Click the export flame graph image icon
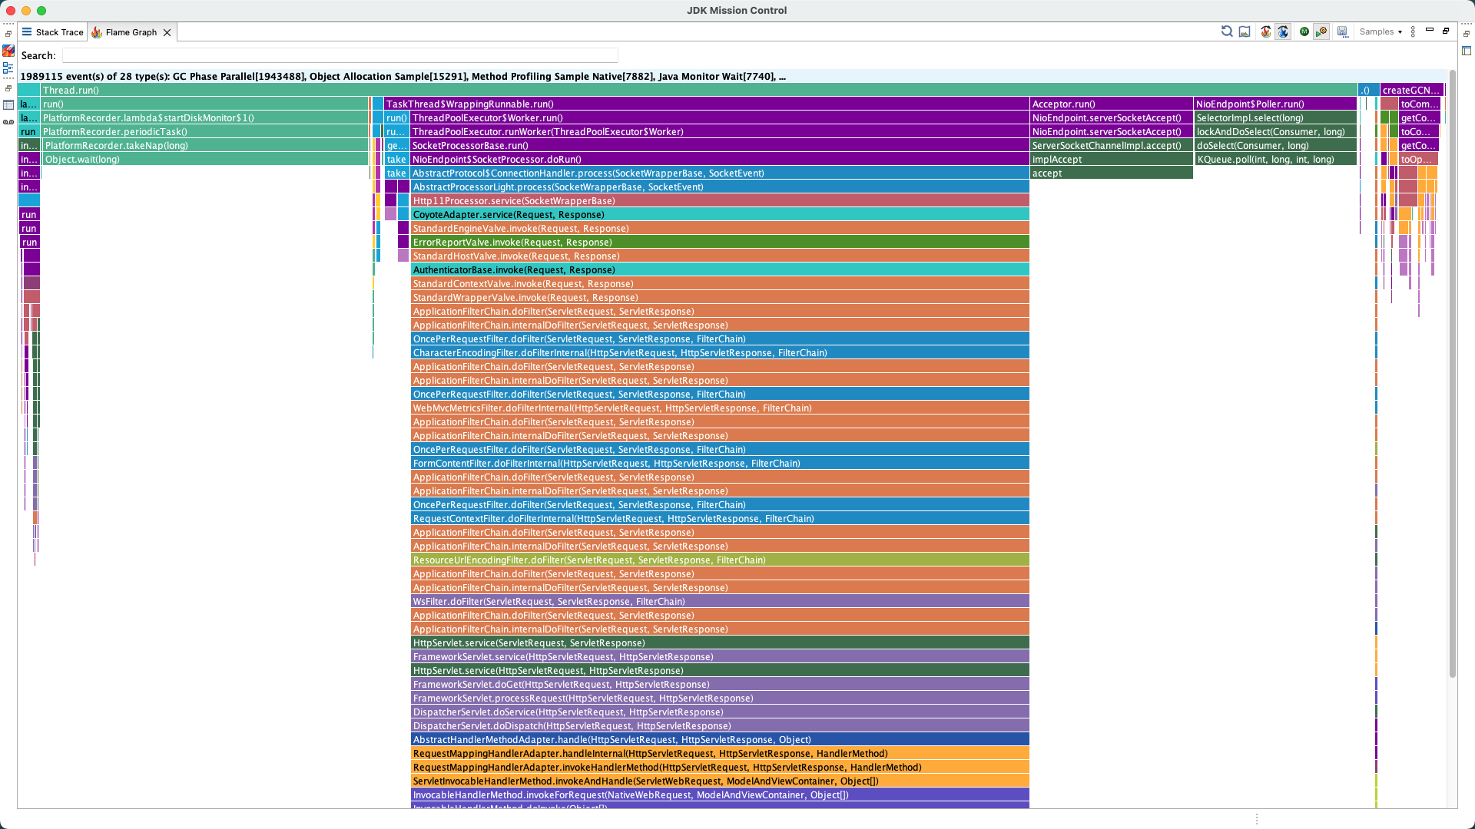 coord(1245,31)
